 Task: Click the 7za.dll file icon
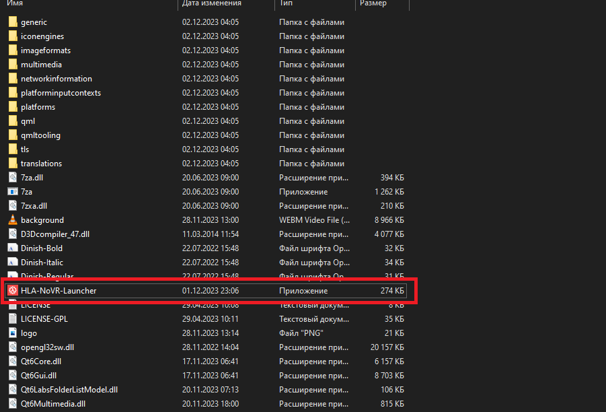click(x=13, y=177)
